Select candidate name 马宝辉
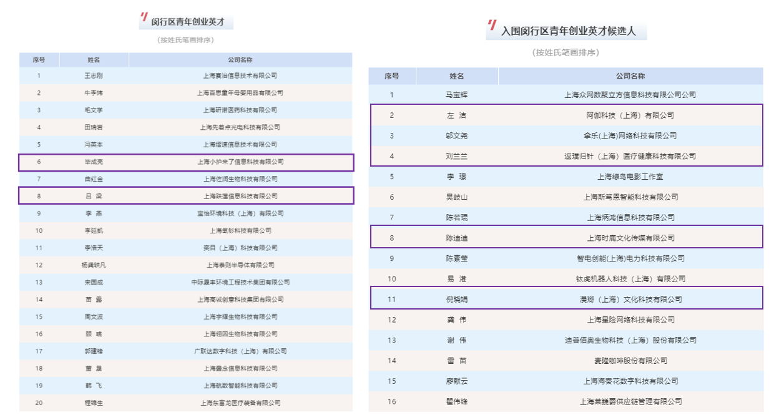Image resolution: width=774 pixels, height=420 pixels. (457, 95)
